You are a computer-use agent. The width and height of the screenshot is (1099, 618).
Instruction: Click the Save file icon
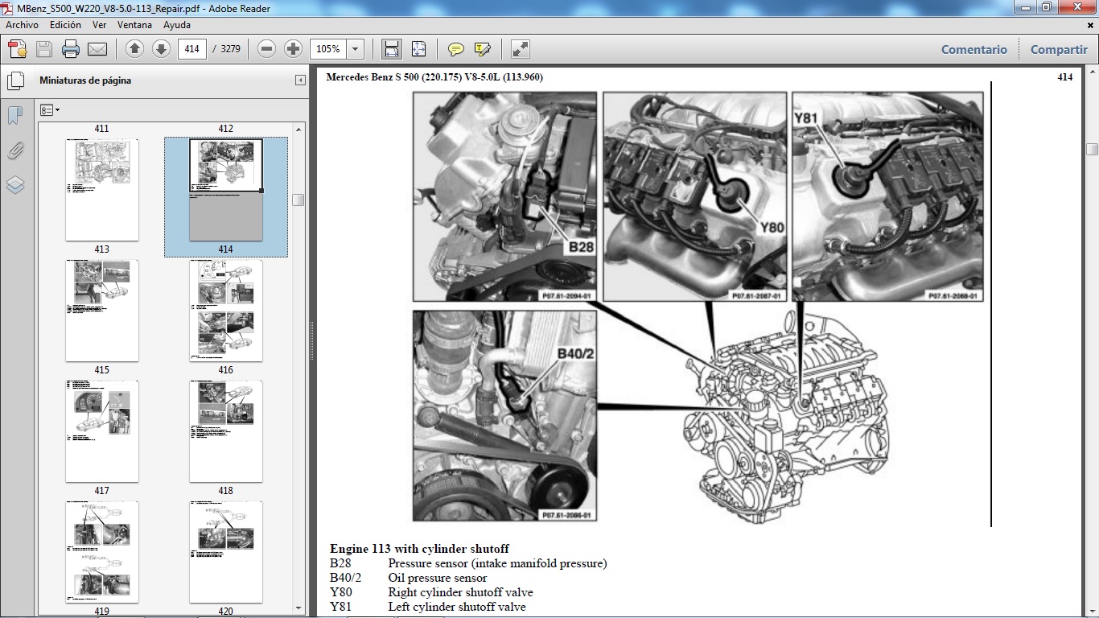point(44,49)
